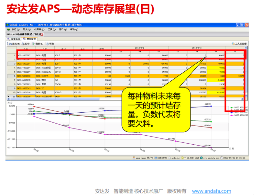Click row header number 6 in the grid

click(x=12, y=76)
